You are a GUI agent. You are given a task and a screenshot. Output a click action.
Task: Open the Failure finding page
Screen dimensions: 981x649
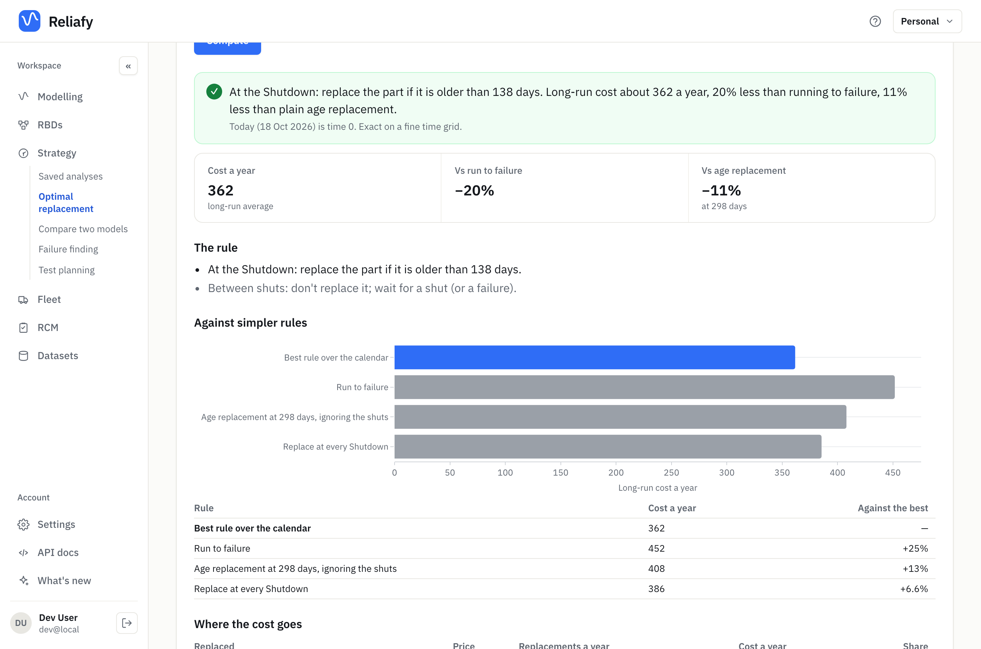pyautogui.click(x=68, y=249)
